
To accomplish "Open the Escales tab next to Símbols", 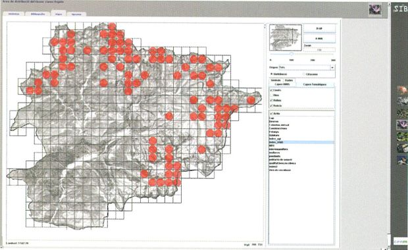I will pos(289,80).
